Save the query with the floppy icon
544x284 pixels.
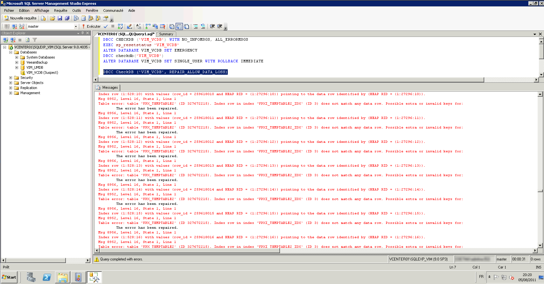59,18
